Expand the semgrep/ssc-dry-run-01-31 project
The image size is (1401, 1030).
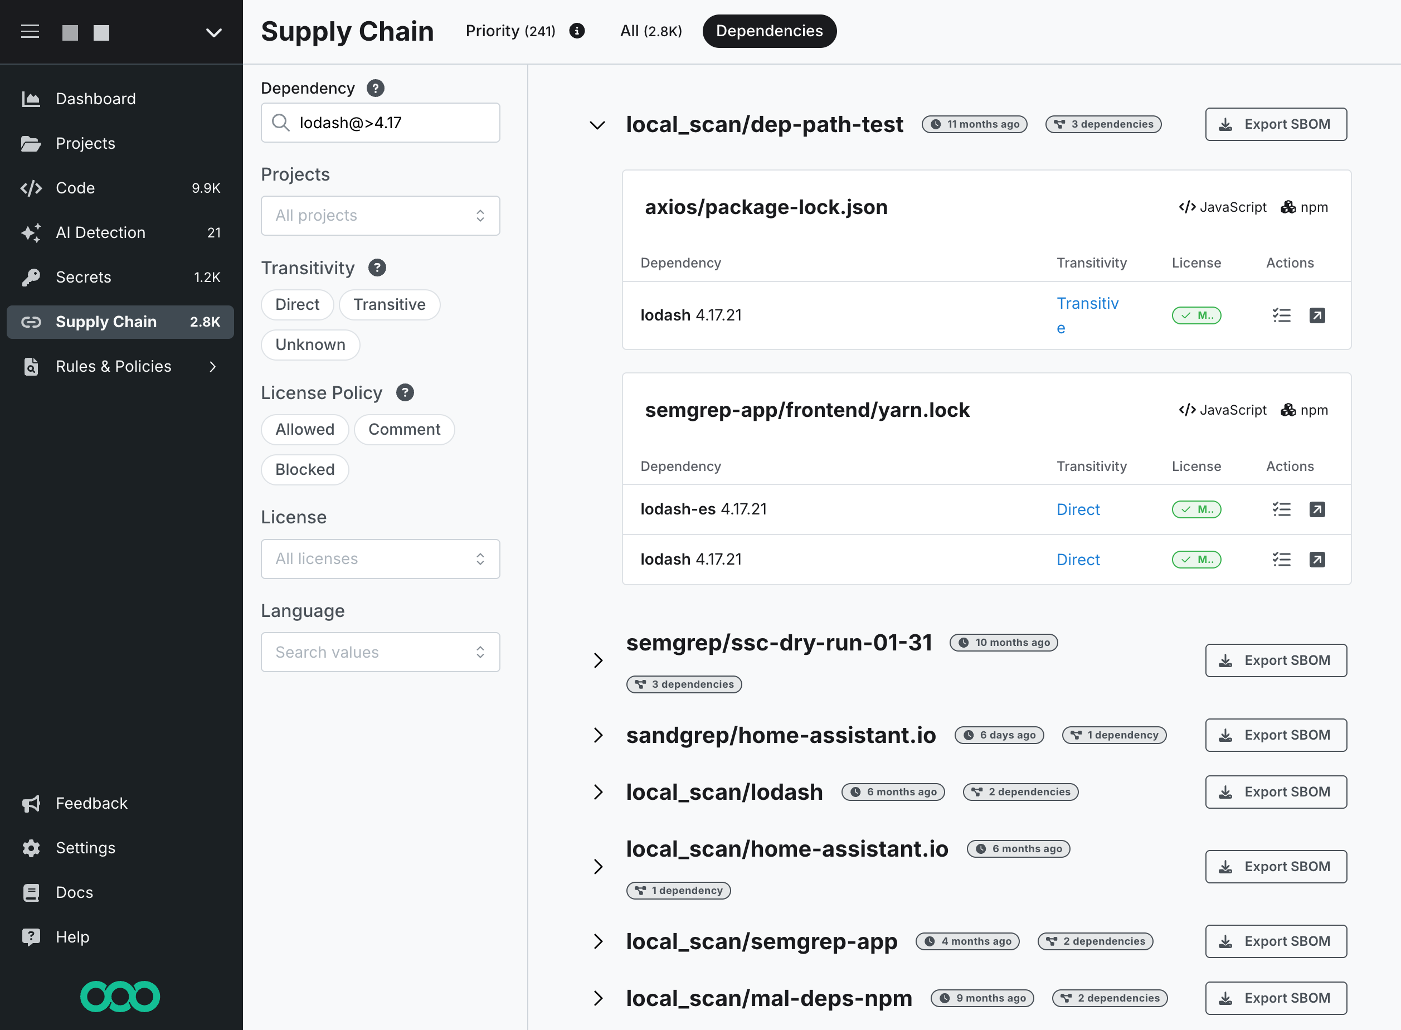(x=599, y=661)
